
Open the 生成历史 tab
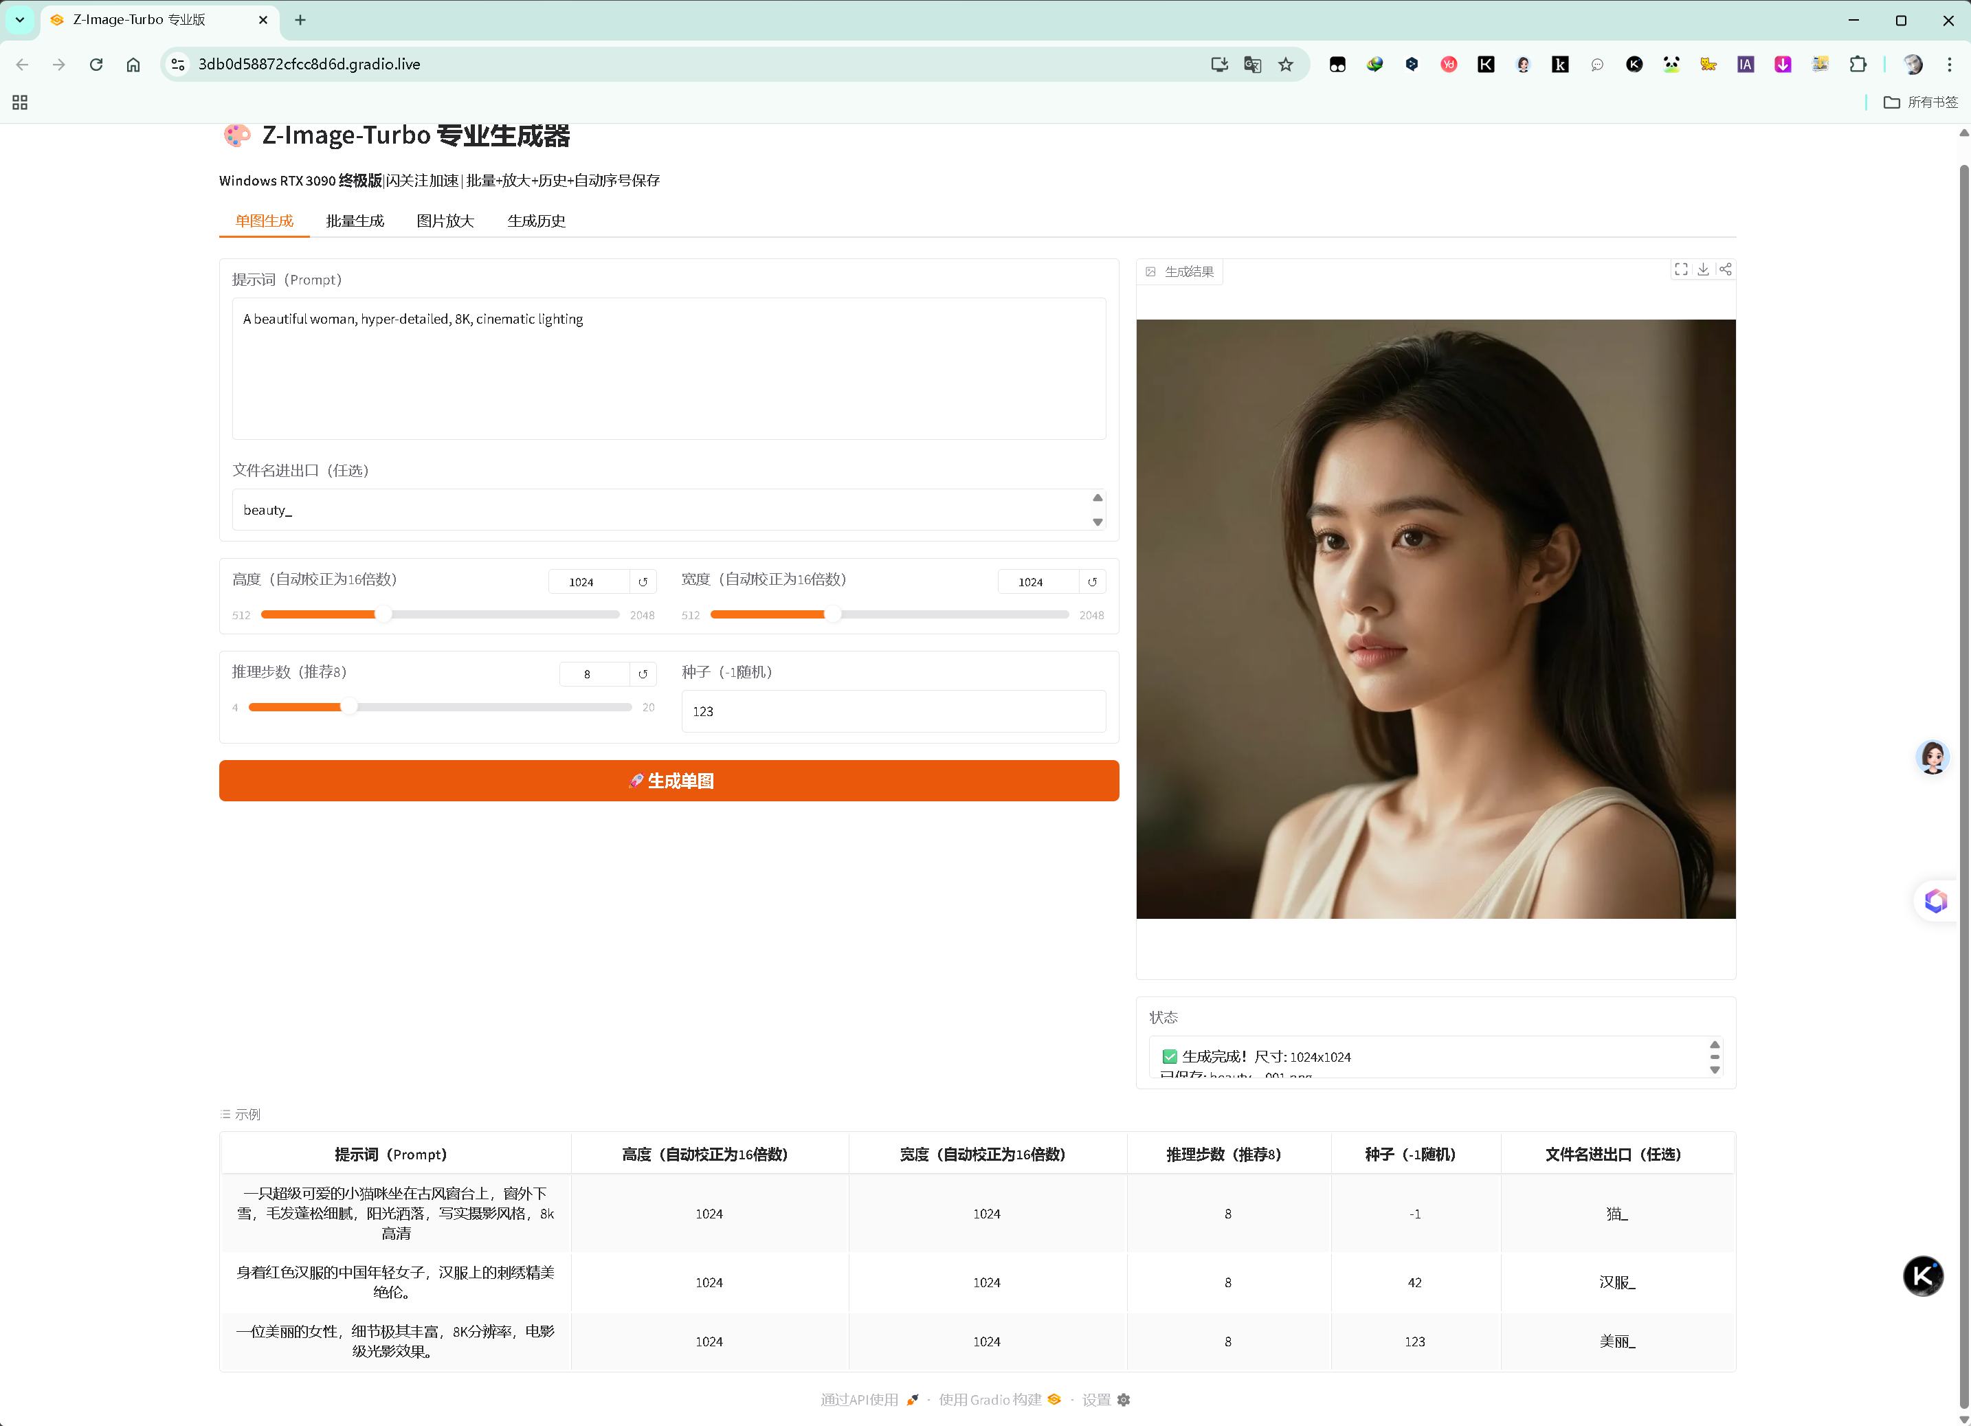pos(536,221)
